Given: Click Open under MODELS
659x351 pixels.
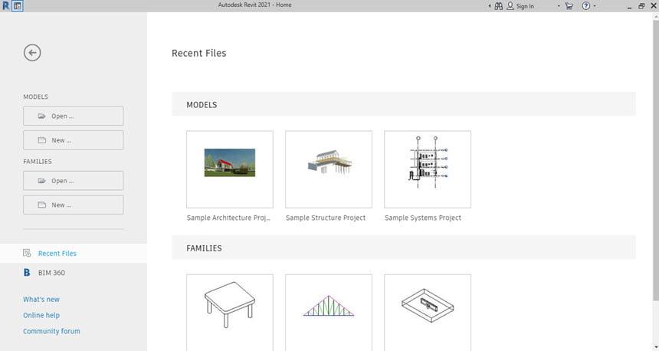Looking at the screenshot, I should click(74, 116).
